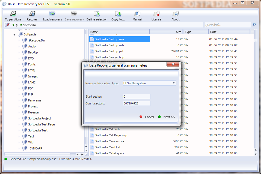Screen dimensions: 261x174
Task: Click the Fonts folder icon
Action: 25,64
